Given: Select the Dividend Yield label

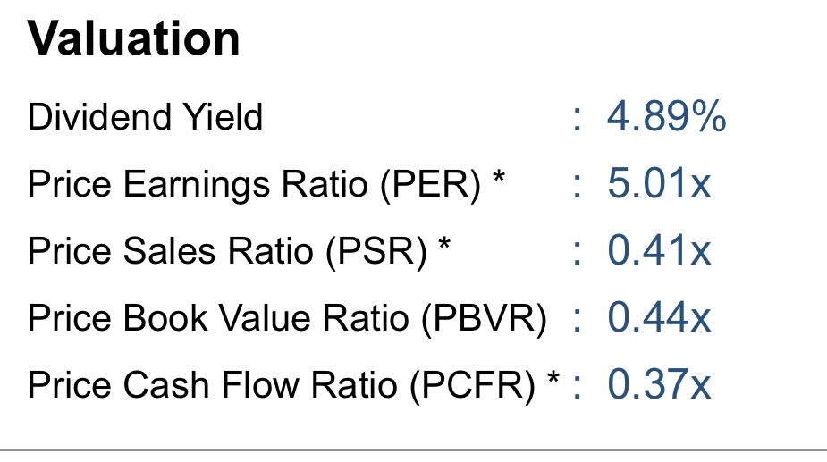Looking at the screenshot, I should coord(145,117).
